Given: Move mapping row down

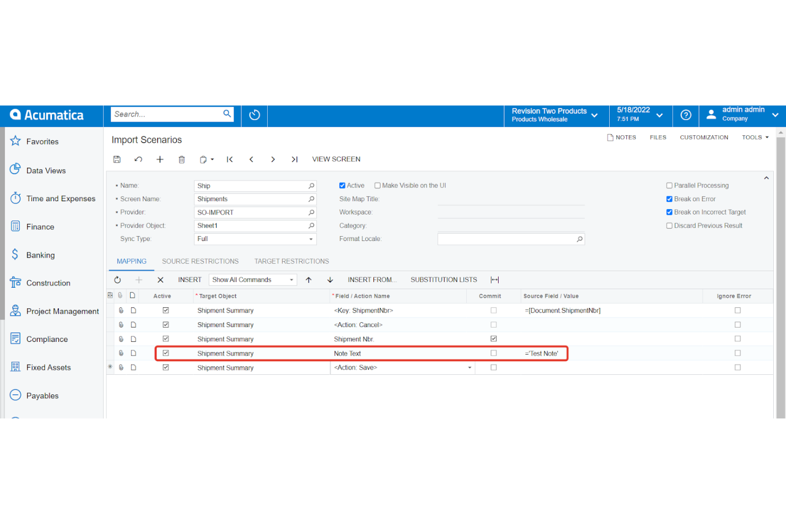Looking at the screenshot, I should (330, 280).
